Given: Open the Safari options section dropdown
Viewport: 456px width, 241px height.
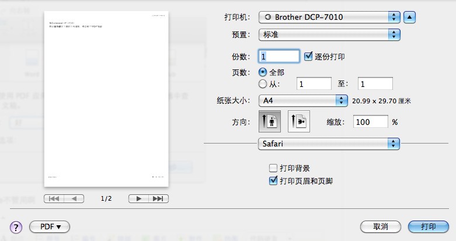Looking at the screenshot, I should click(x=329, y=144).
